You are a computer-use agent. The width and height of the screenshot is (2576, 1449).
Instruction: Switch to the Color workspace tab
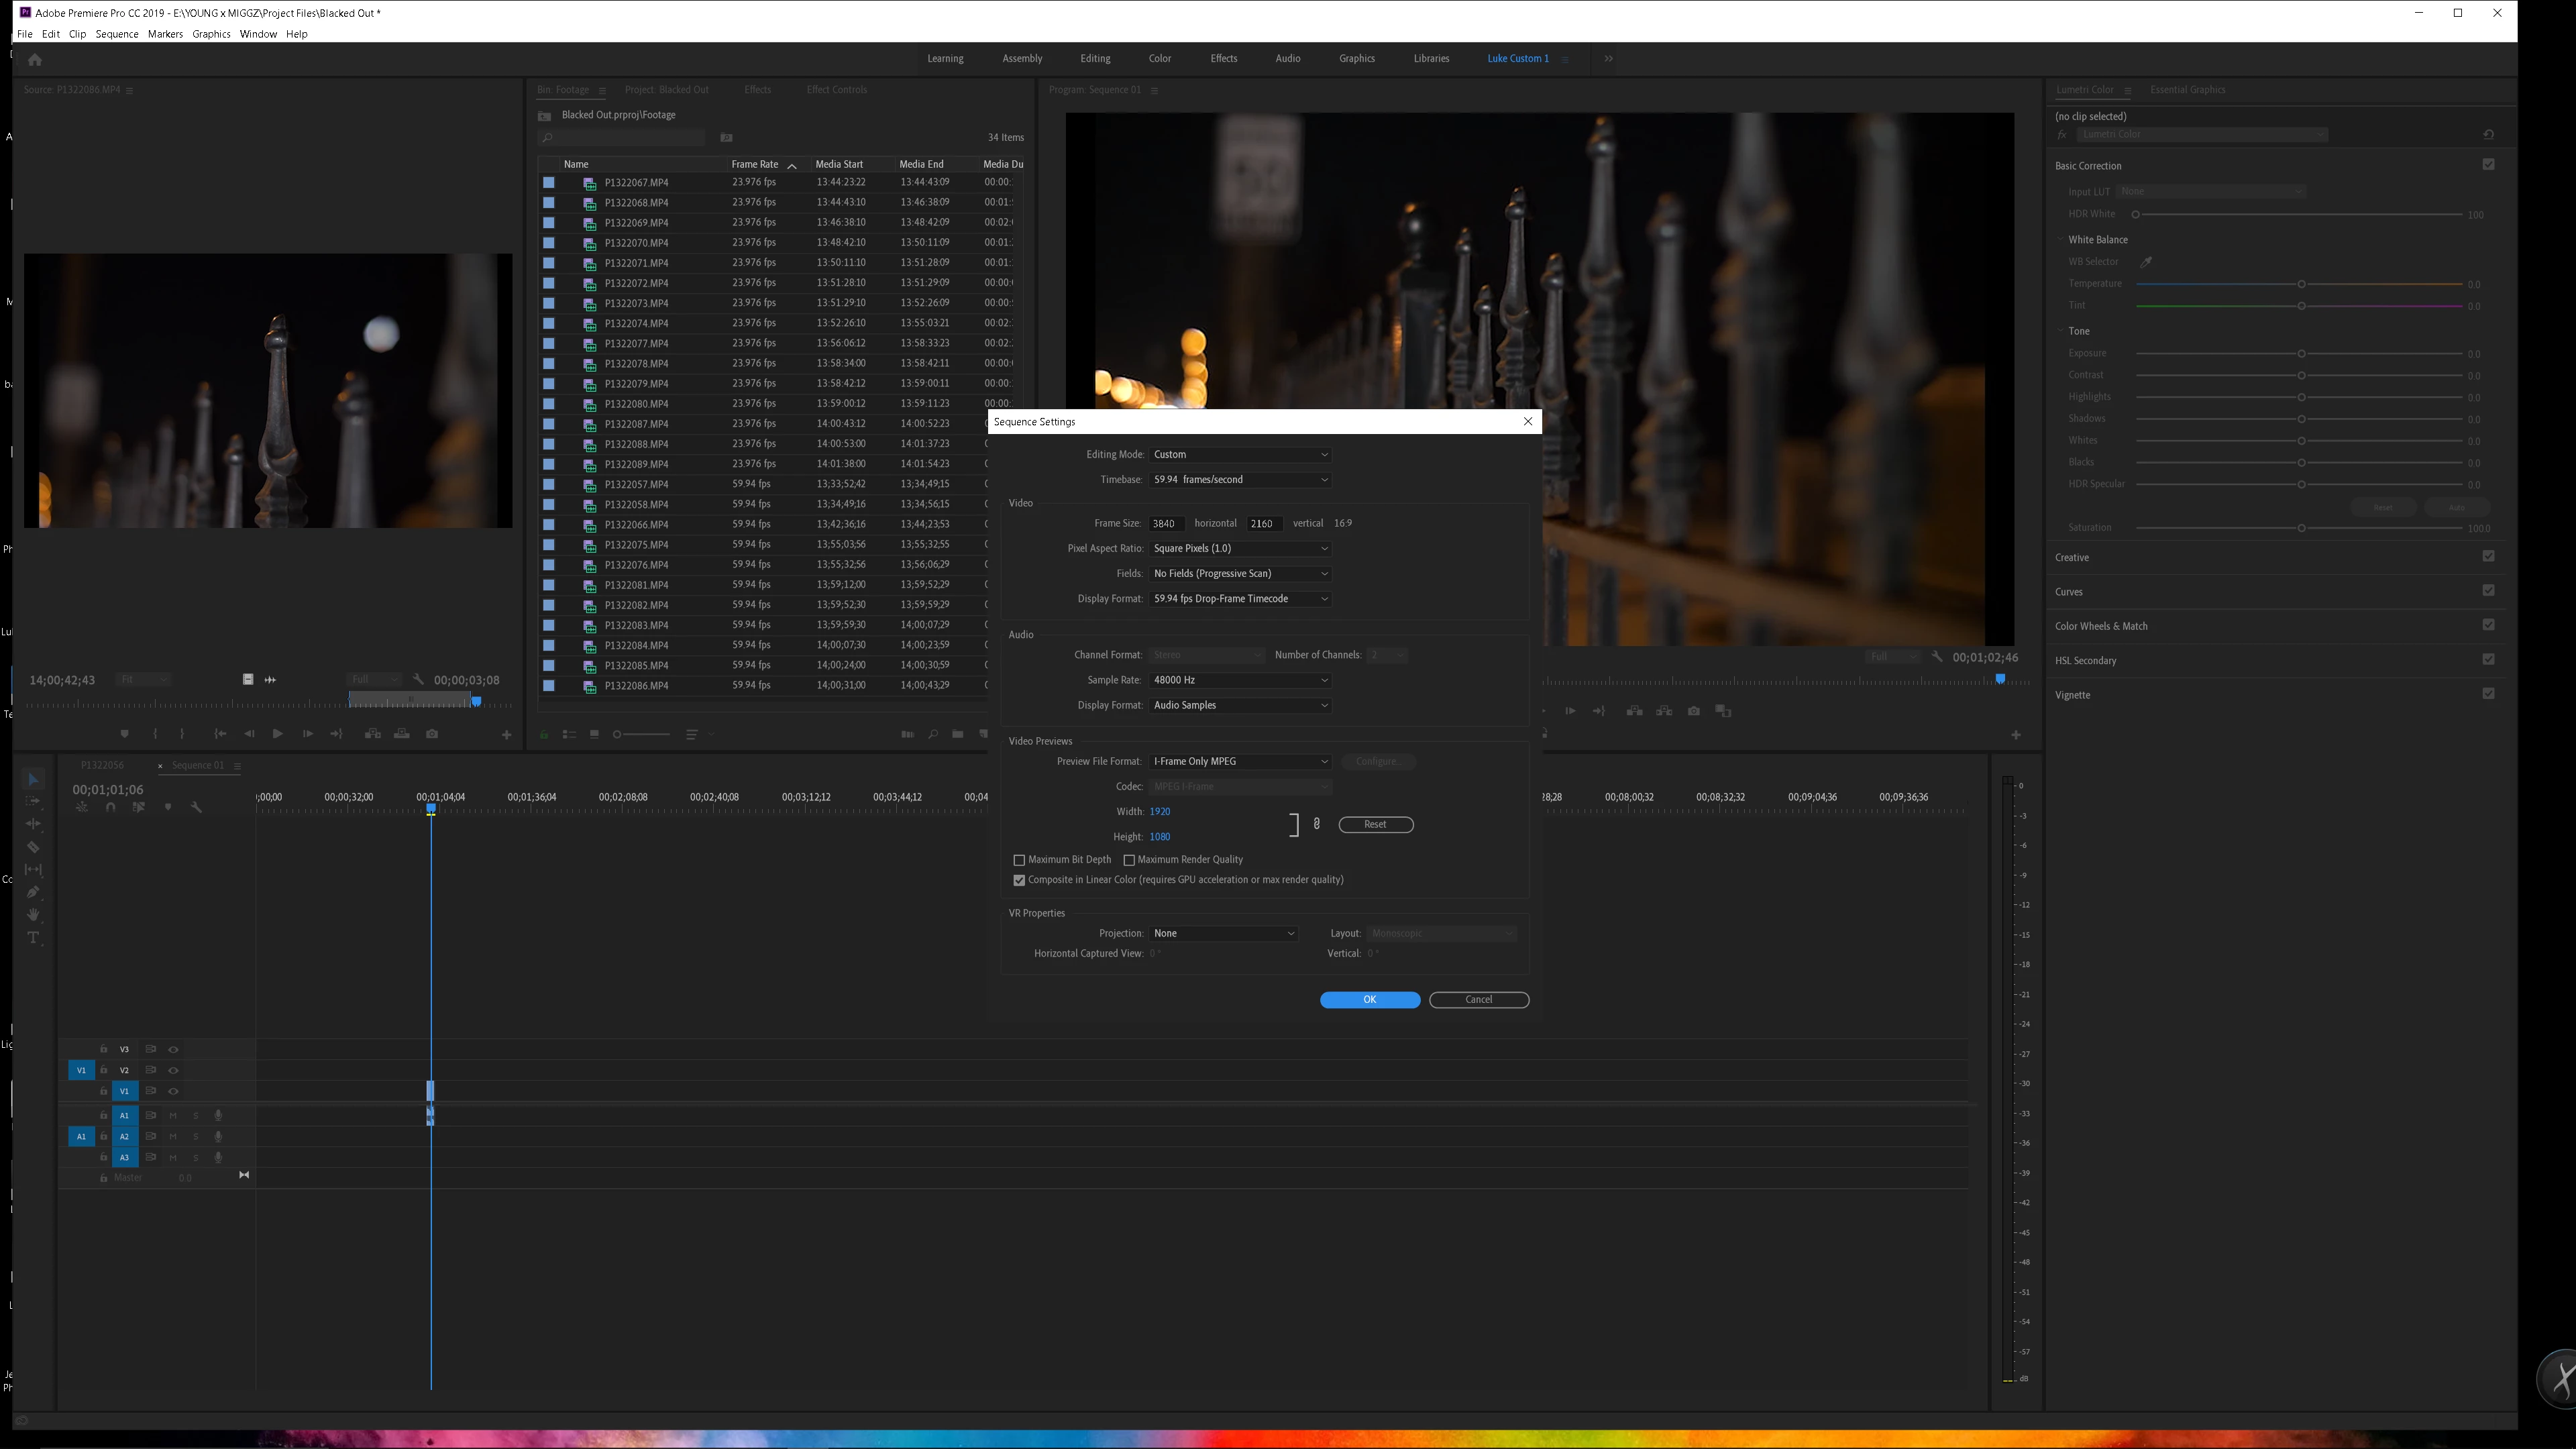pos(1160,59)
